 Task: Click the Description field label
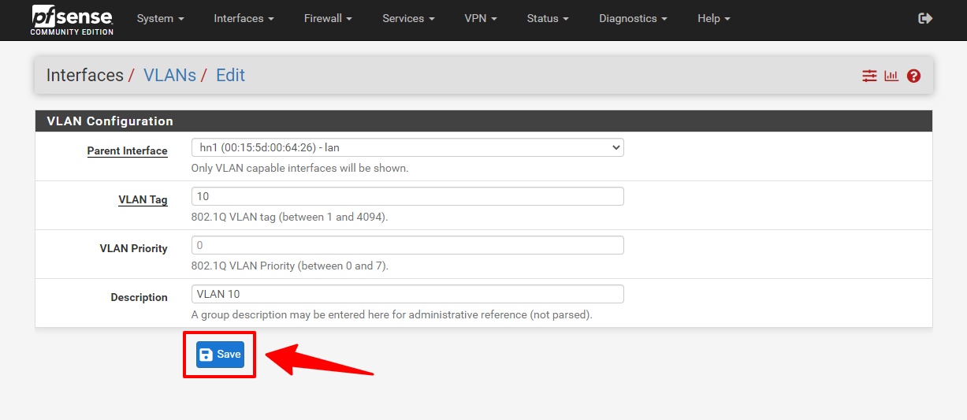click(x=139, y=297)
